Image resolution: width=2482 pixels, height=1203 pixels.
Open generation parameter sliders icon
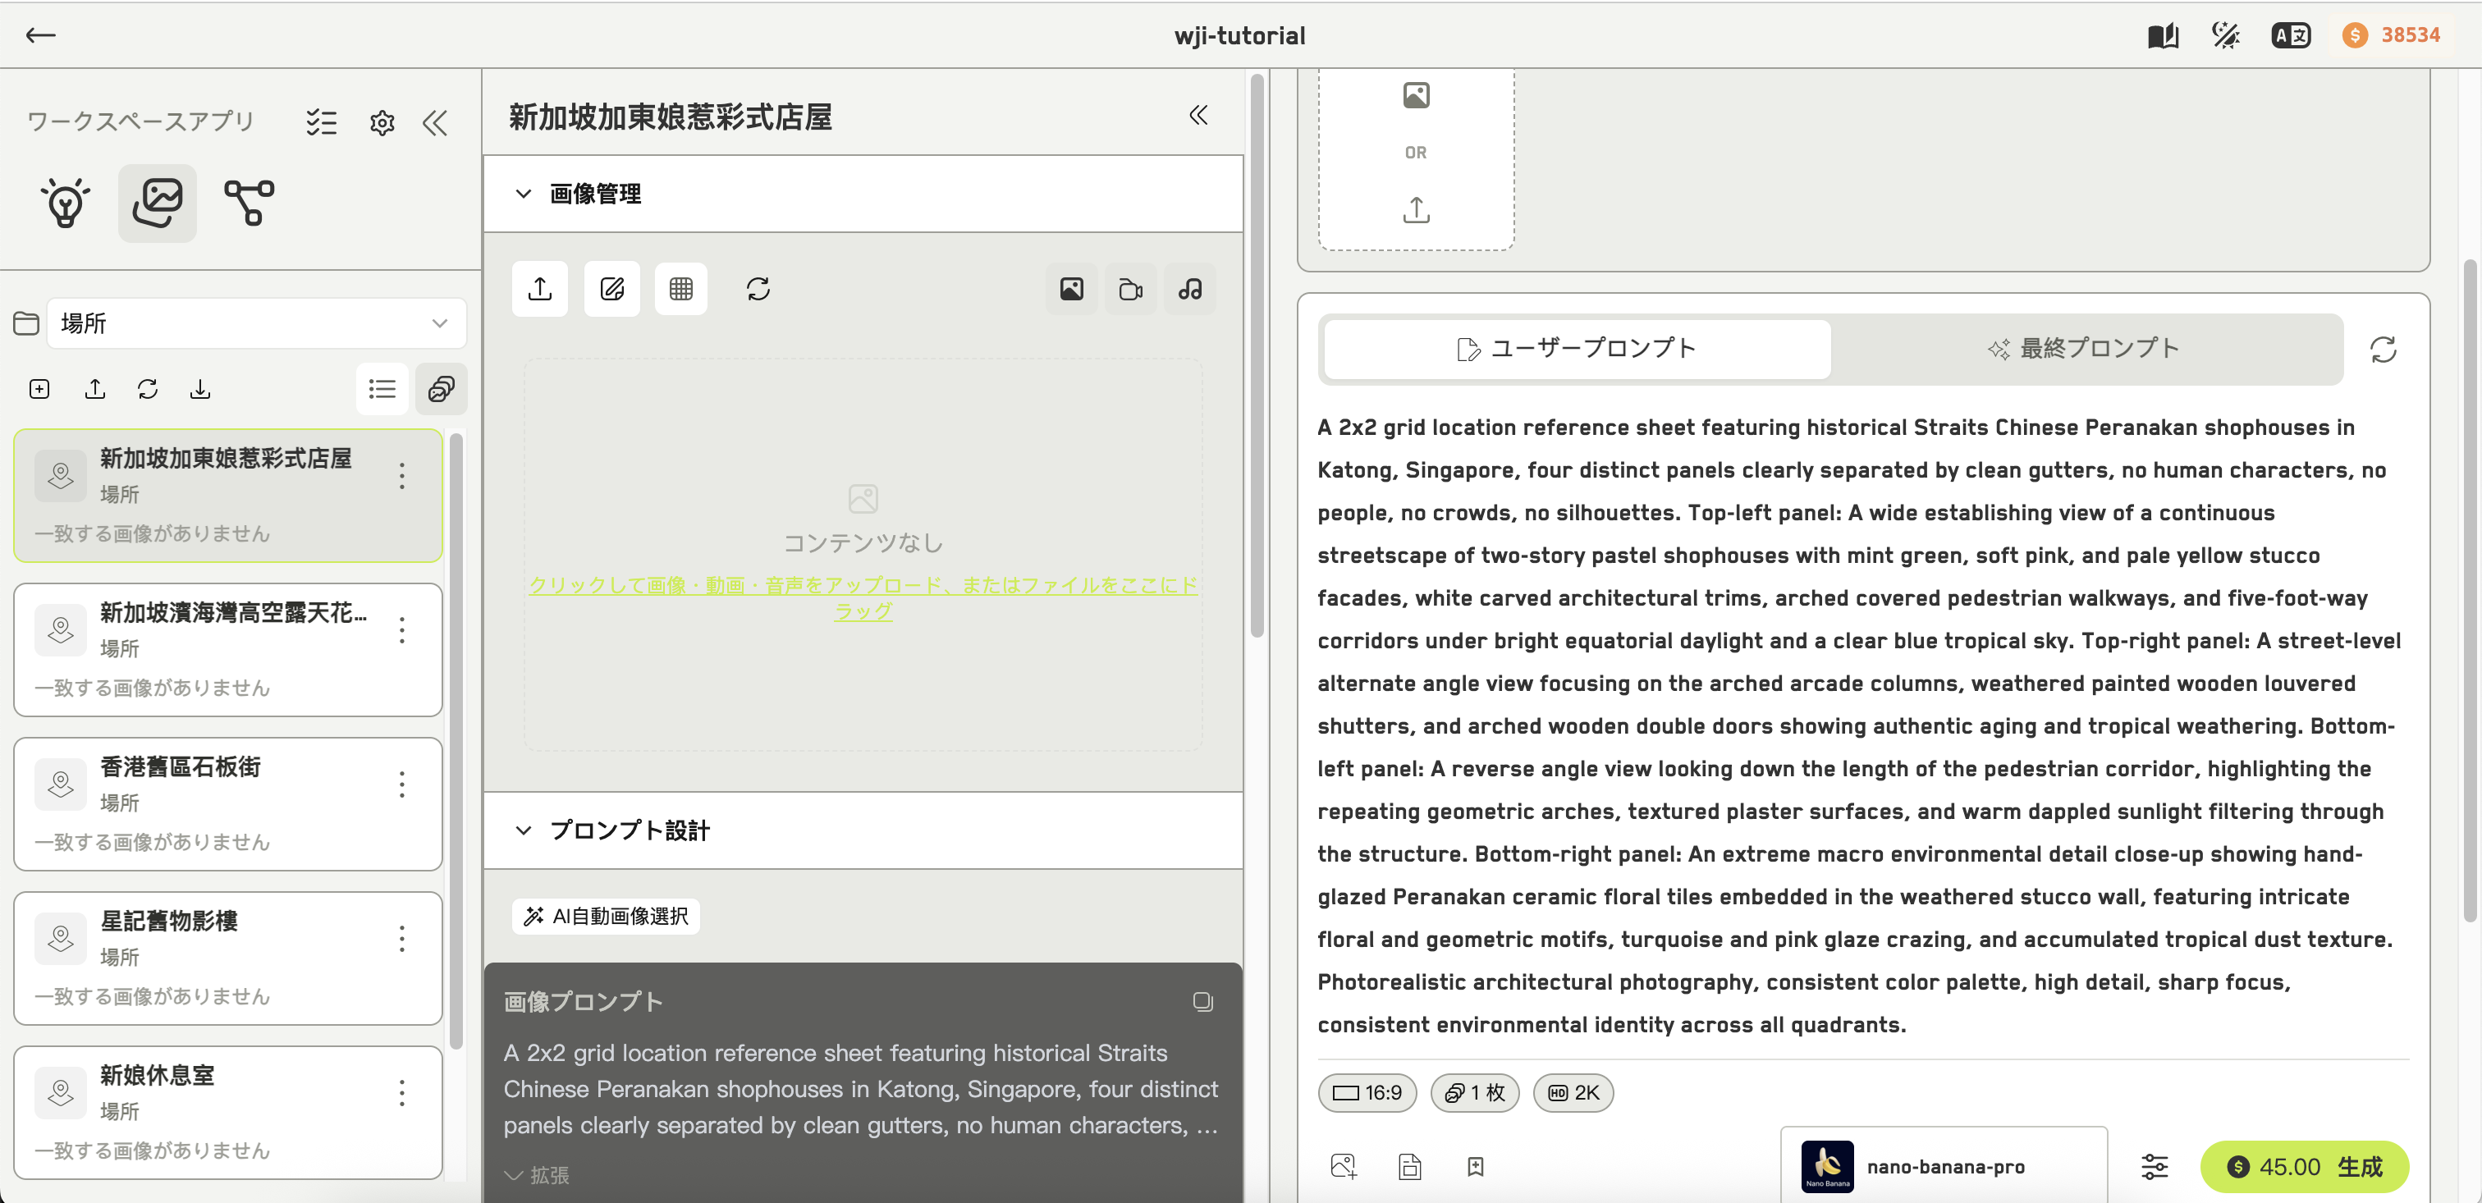coord(2155,1168)
